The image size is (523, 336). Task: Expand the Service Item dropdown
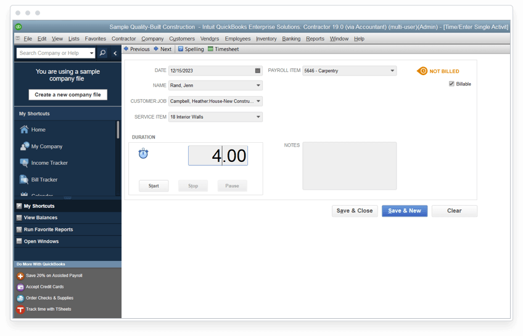(x=258, y=117)
